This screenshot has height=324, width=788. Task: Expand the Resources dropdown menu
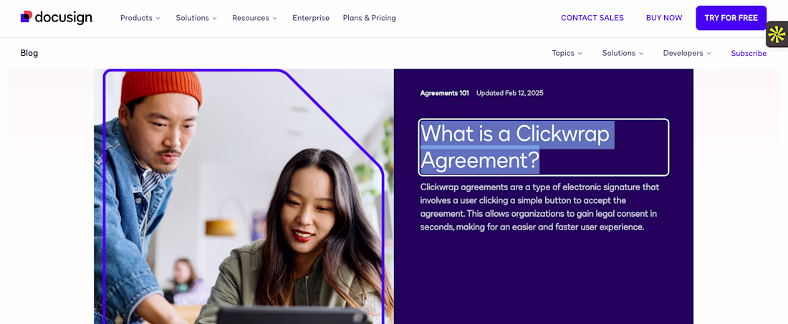(255, 18)
